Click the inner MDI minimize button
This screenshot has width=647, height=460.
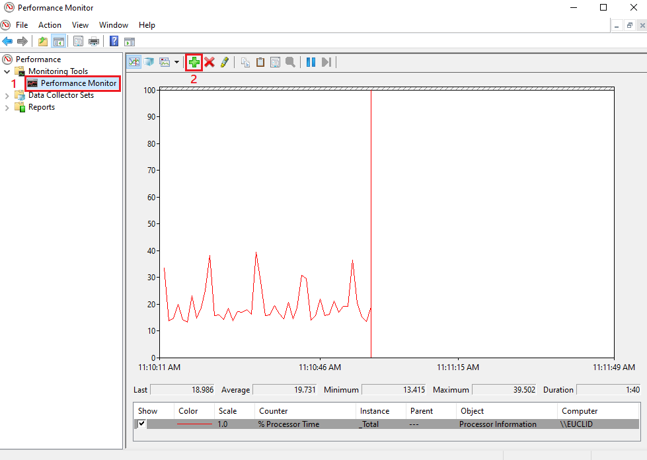617,26
